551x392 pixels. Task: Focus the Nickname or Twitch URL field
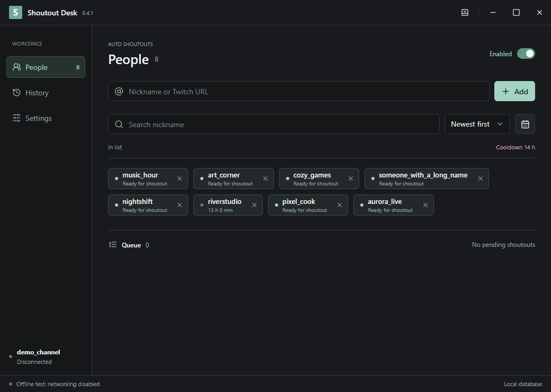pyautogui.click(x=298, y=91)
